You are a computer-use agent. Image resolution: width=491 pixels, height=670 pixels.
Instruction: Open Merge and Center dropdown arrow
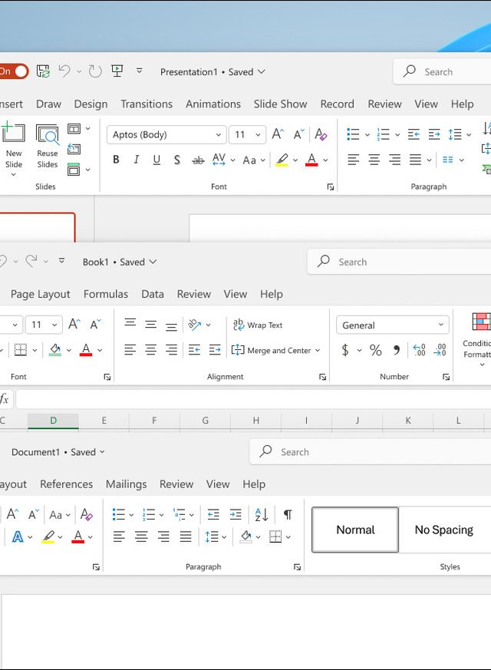tap(318, 351)
